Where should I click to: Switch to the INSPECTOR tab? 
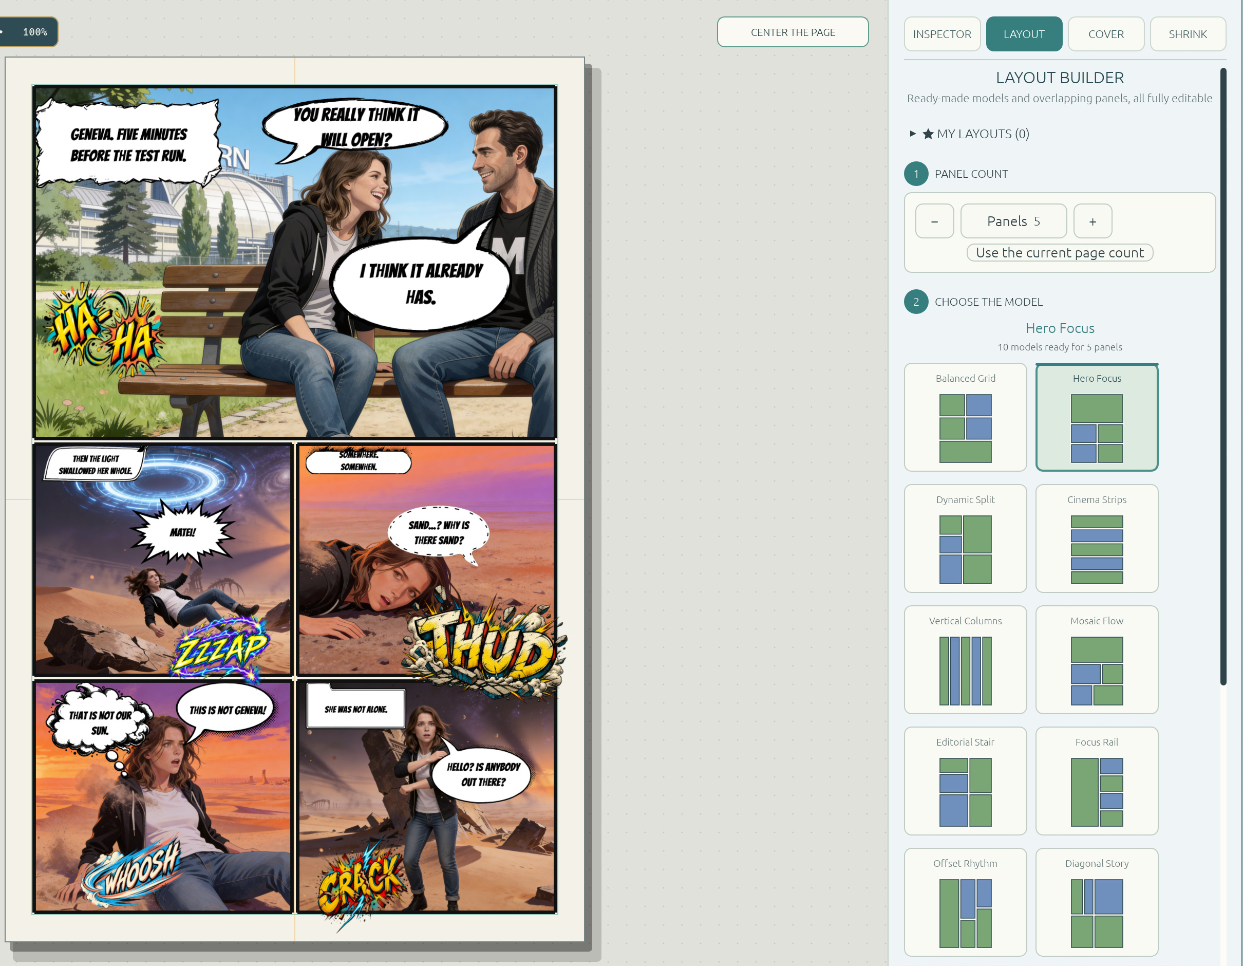point(942,34)
